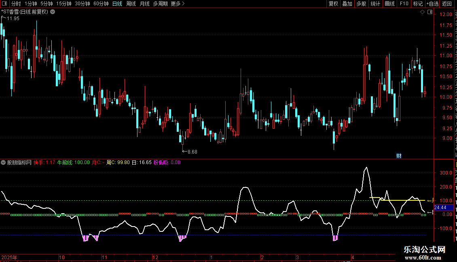Select the 60分钟 period
Viewport: 457px width, 262px height.
point(101,4)
